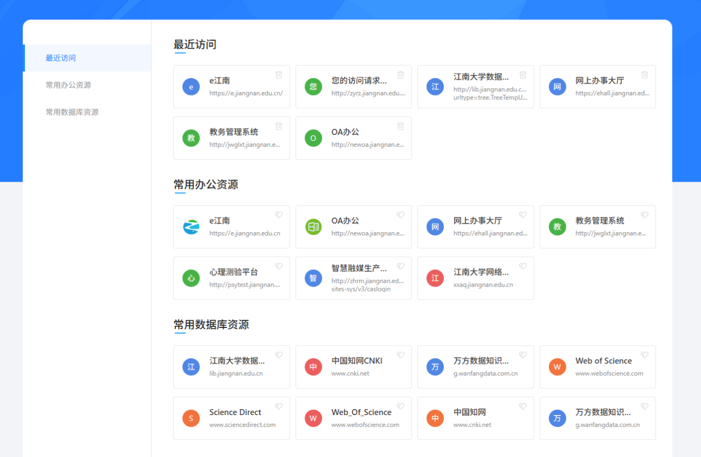Image resolution: width=701 pixels, height=457 pixels.
Task: Toggle the heart on Web of Science card
Action: (x=645, y=355)
